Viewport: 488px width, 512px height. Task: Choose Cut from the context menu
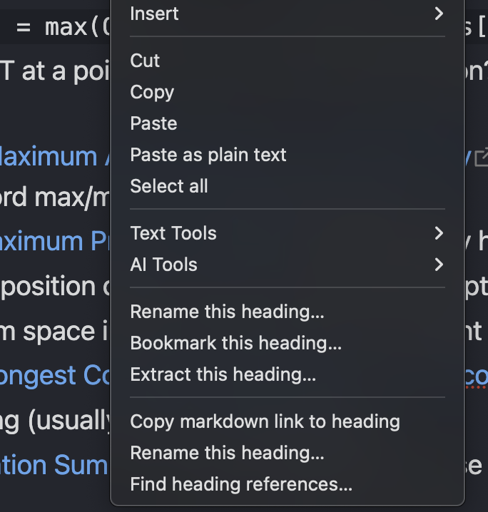[x=288, y=61]
